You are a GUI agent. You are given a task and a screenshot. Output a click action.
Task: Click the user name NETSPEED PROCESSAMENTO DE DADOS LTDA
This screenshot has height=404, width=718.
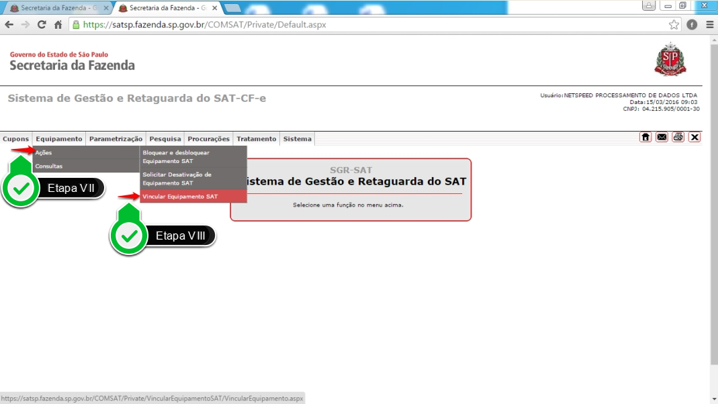(631, 95)
